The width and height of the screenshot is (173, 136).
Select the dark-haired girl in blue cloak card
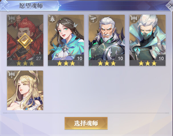66,40
